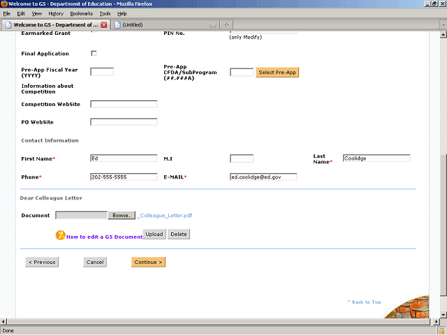Click the Phone field with 202-555-5555
Screen dimensions: 447x335
pyautogui.click(x=124, y=177)
